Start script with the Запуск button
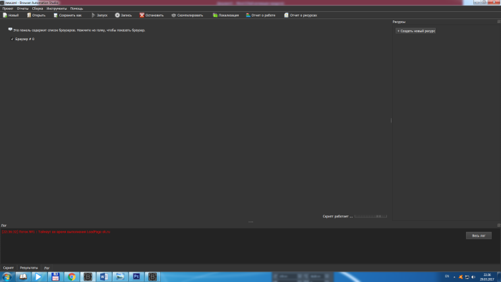The height and width of the screenshot is (282, 501). (x=99, y=14)
